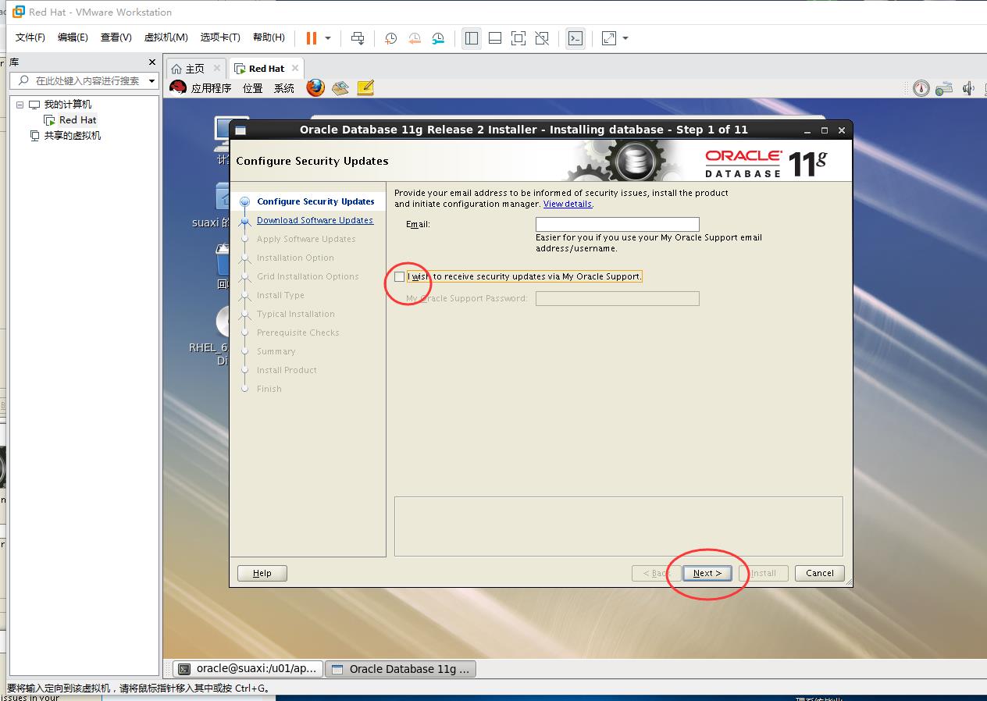Enter full screen mode via toolbar icon
Screen dimensions: 987x701
point(518,38)
